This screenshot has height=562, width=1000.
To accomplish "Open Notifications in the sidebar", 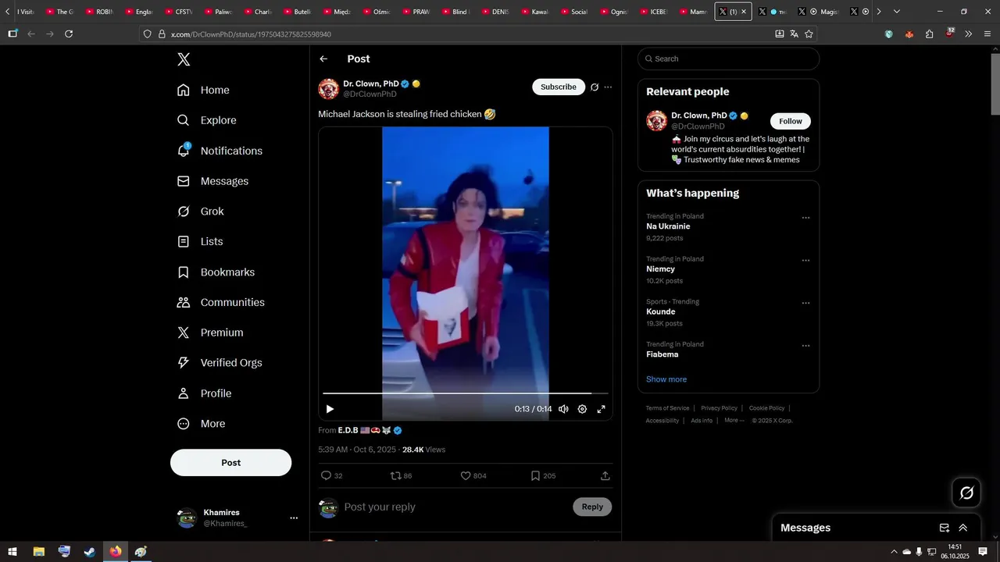I will click(220, 151).
